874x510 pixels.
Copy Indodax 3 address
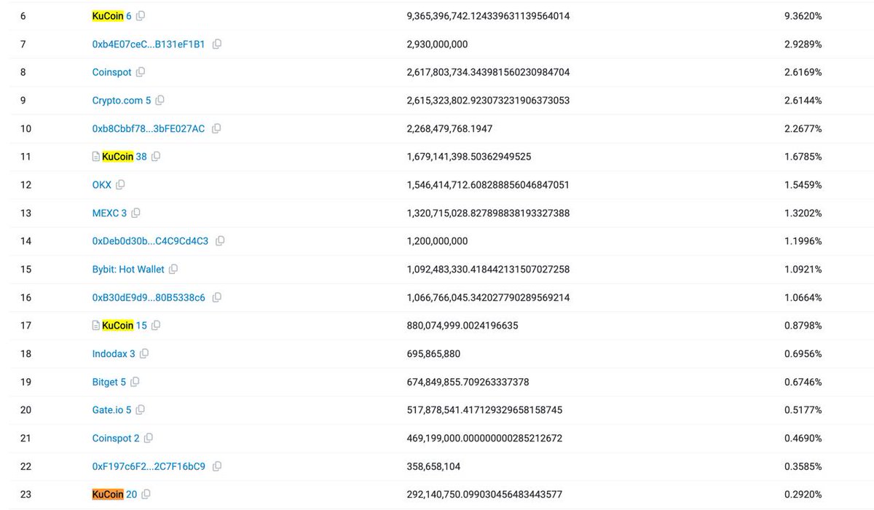(x=144, y=354)
